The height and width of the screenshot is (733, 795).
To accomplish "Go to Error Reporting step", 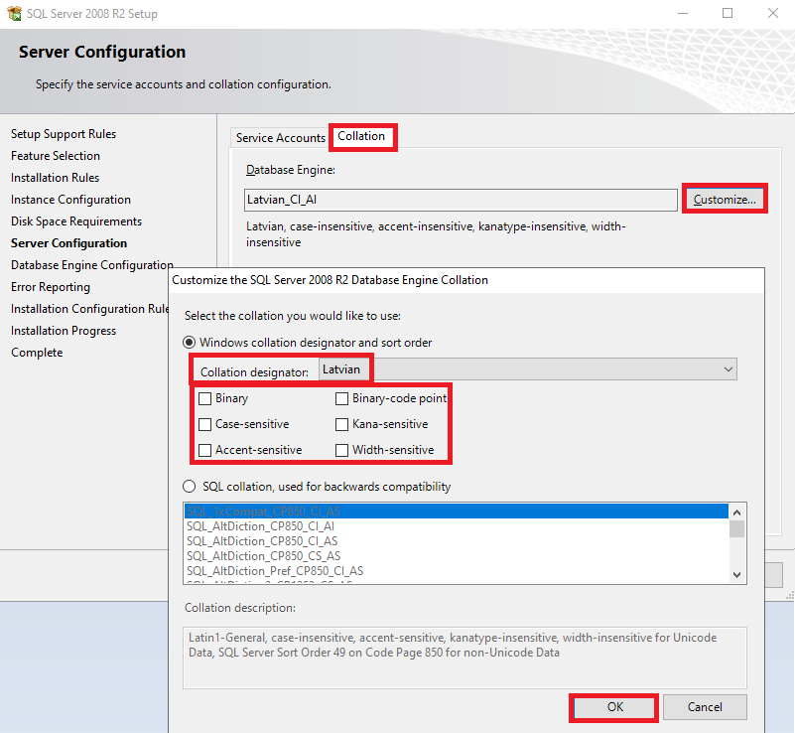I will tap(51, 287).
